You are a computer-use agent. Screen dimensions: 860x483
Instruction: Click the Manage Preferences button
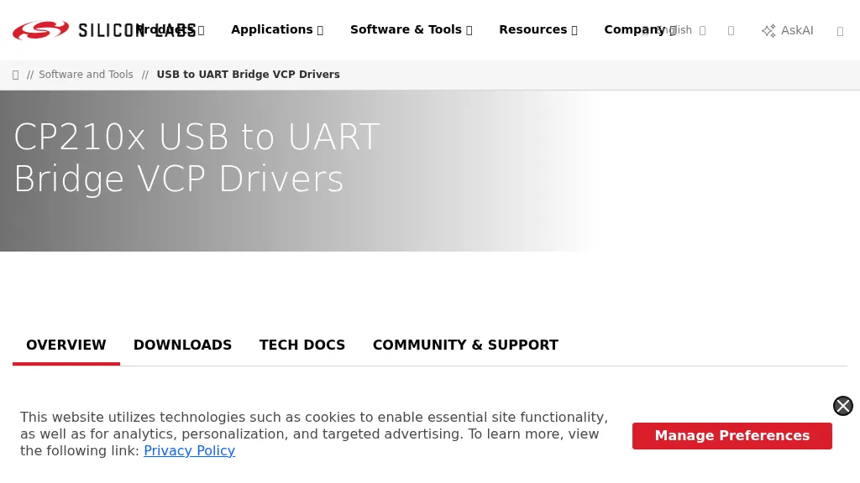pyautogui.click(x=732, y=436)
